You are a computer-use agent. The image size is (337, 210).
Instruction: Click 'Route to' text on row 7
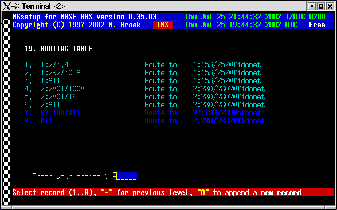[160, 112]
